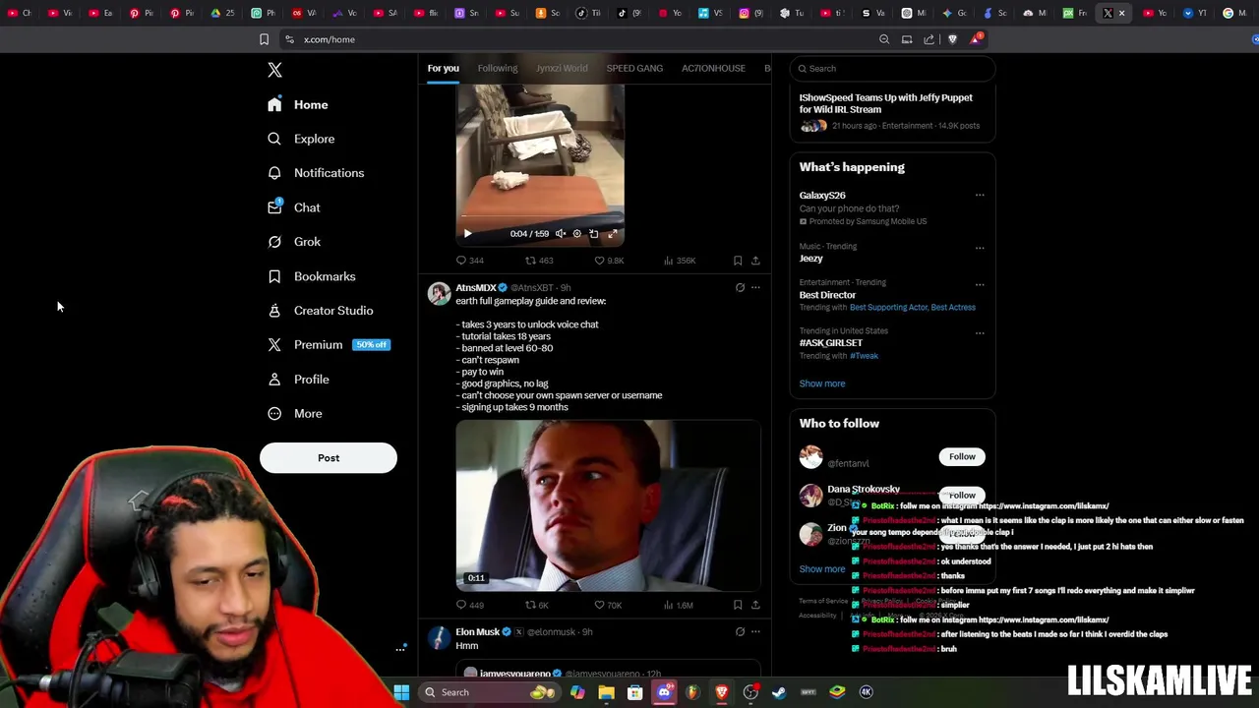Click the x.com/home address bar

[330, 39]
